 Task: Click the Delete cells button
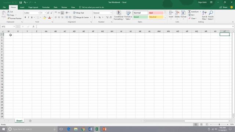coord(177,15)
